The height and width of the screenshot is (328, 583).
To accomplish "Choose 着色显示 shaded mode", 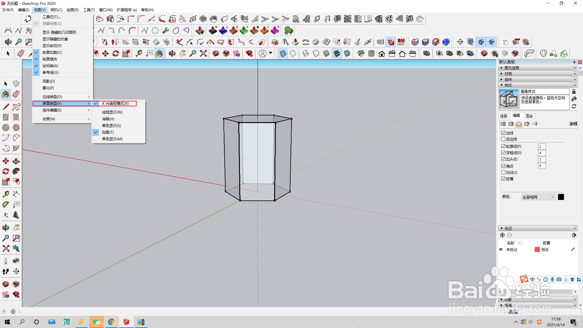I will [x=118, y=126].
